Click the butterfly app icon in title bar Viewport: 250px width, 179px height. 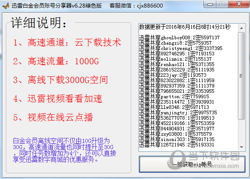pos(6,6)
